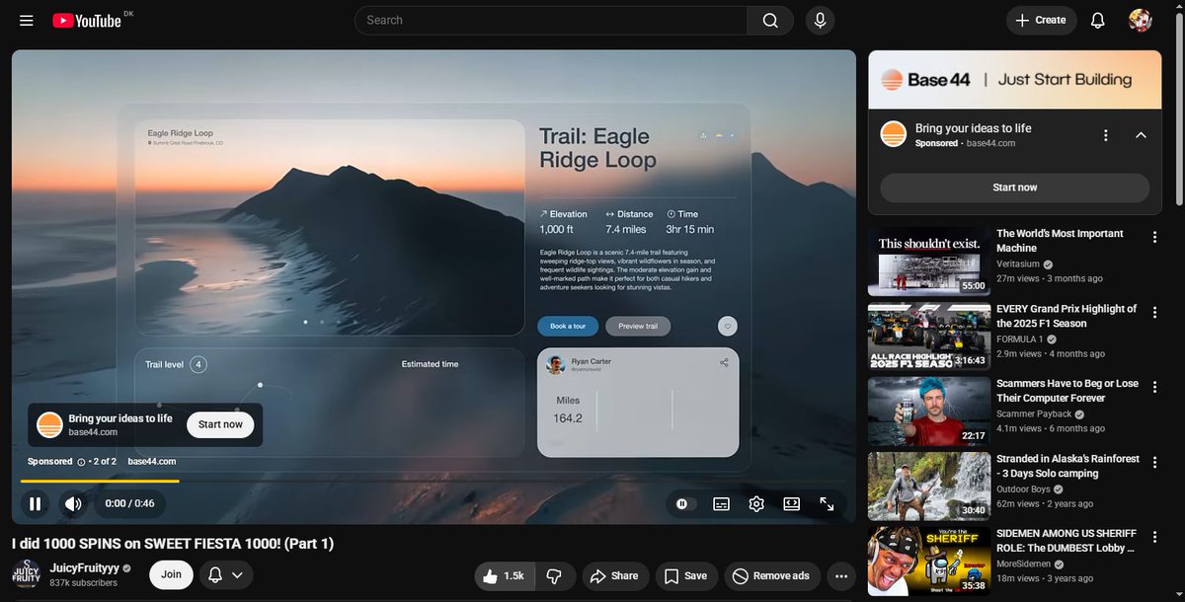The height and width of the screenshot is (602, 1185).
Task: Open Veritasium channel name
Action: (x=1019, y=264)
